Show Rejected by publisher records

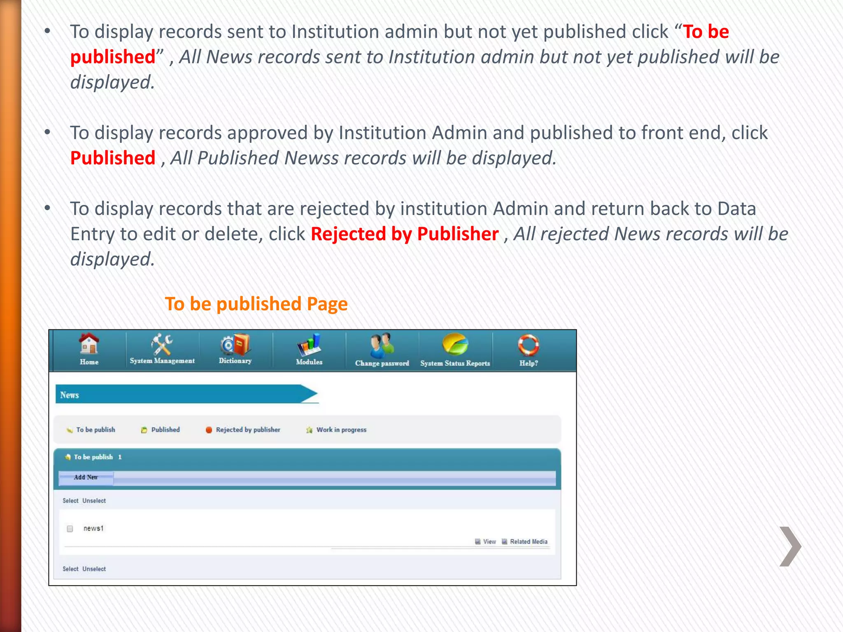coord(247,430)
